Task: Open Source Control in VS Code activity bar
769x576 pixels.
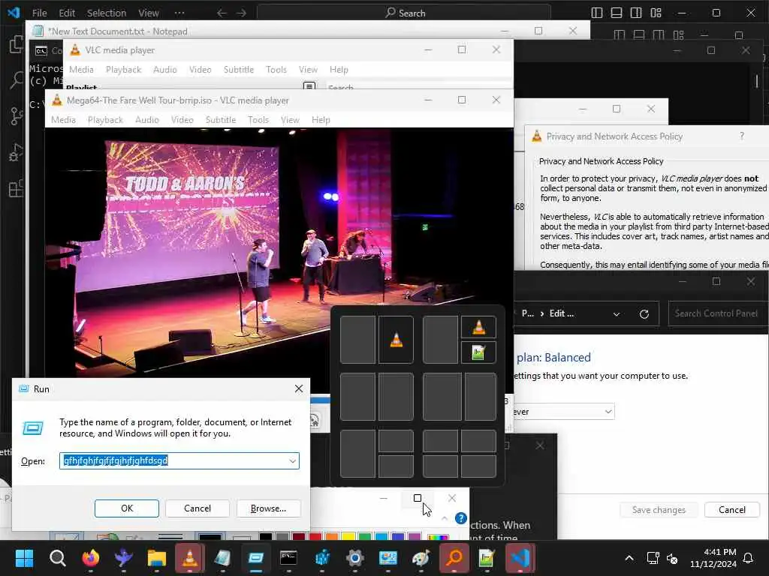Action: coord(16,116)
